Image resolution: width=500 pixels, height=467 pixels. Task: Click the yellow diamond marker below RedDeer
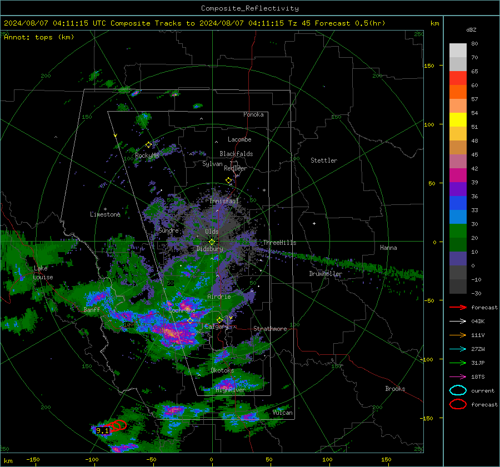coord(229,180)
